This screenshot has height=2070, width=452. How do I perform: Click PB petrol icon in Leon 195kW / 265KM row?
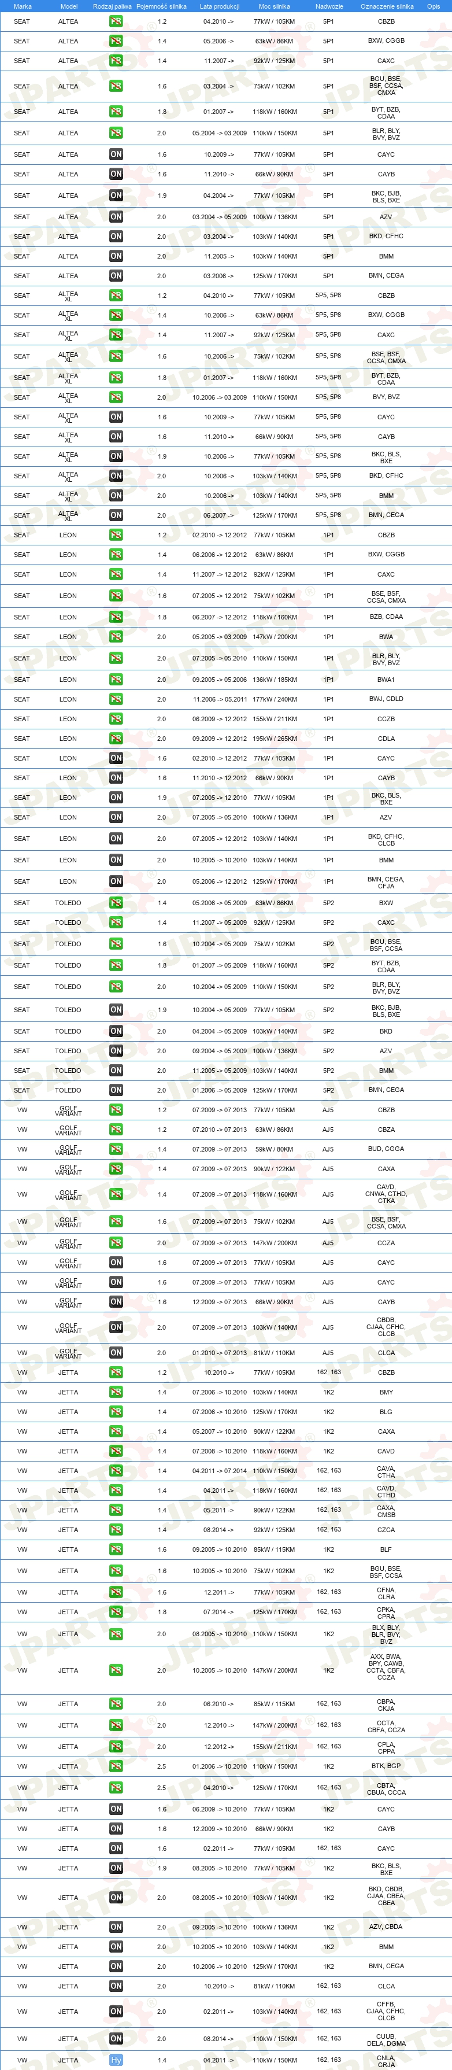tap(116, 739)
